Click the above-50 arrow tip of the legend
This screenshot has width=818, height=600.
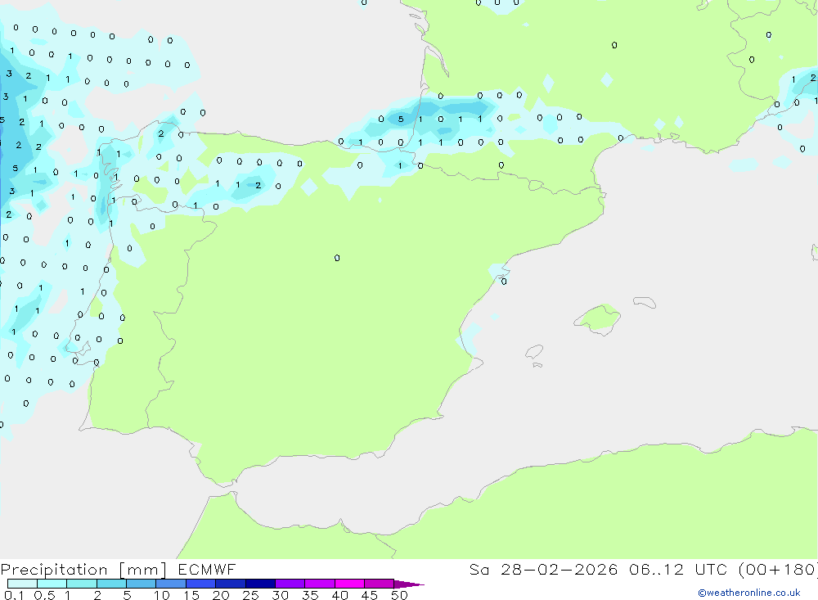coord(409,584)
